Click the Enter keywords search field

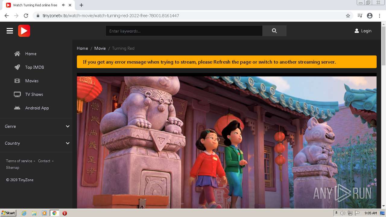(x=184, y=31)
